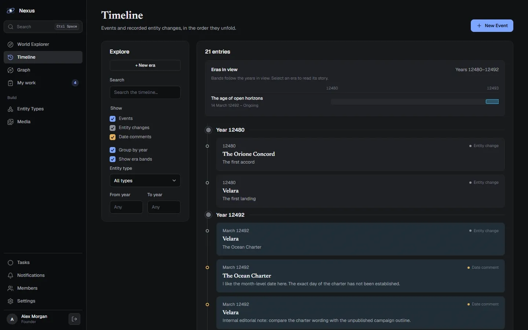This screenshot has width=528, height=330.
Task: Click the plus icon on New Event
Action: tap(479, 26)
